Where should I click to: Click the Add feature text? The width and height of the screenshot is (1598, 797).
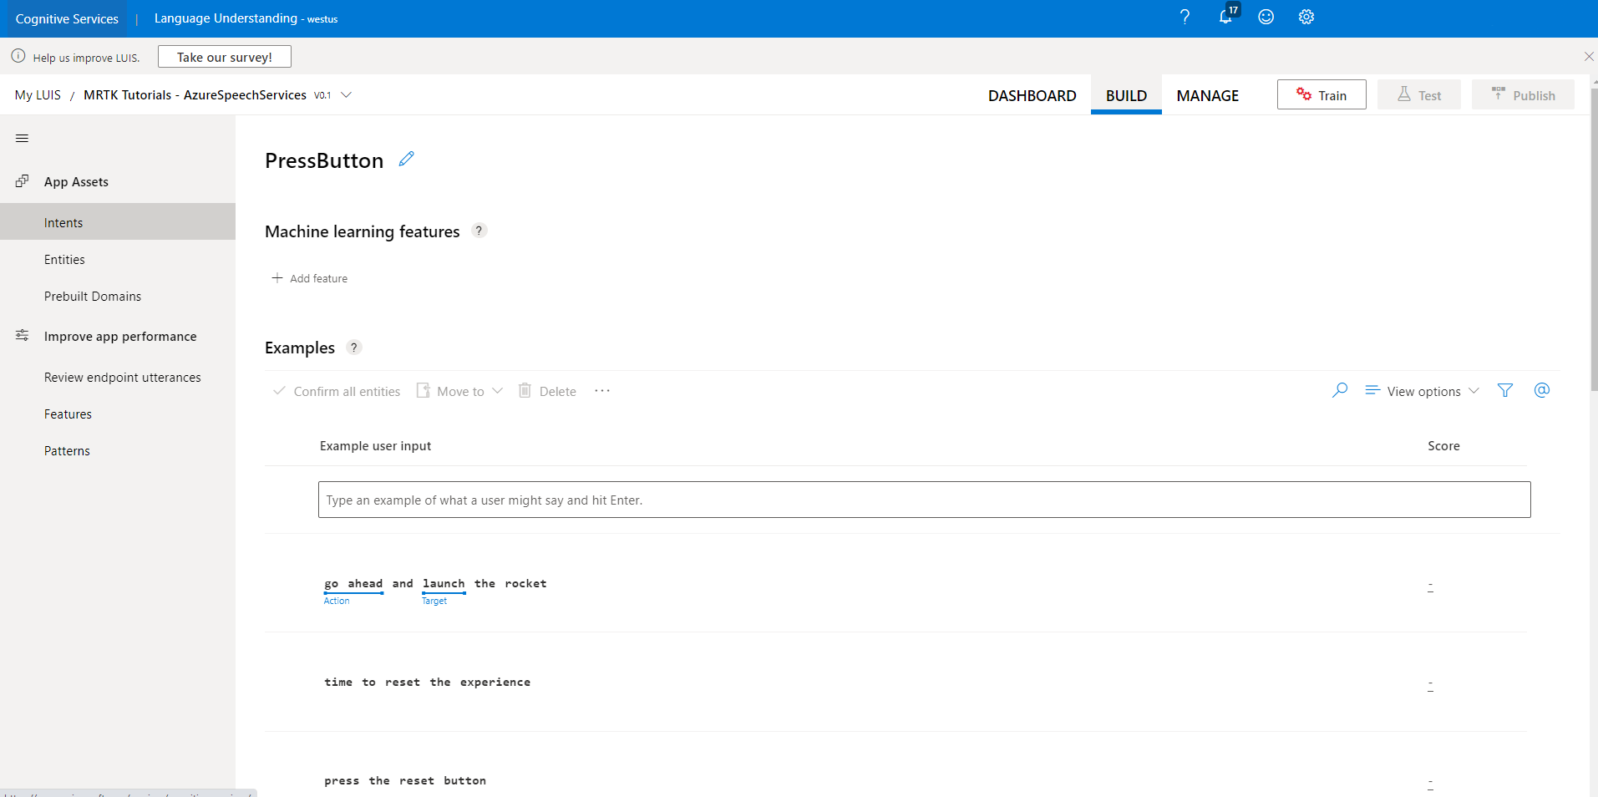[x=318, y=278]
